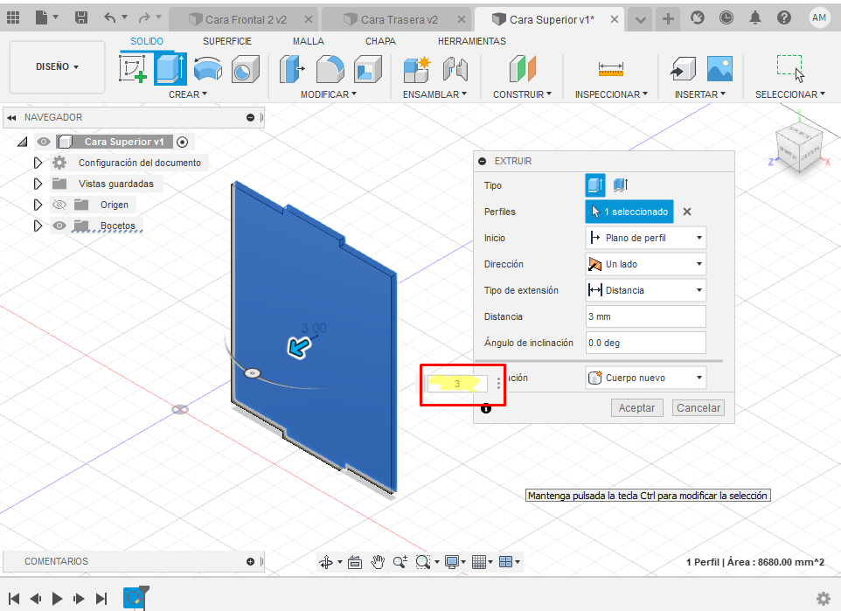Open the Extensions icon
This screenshot has width=841, height=611.
click(x=698, y=17)
